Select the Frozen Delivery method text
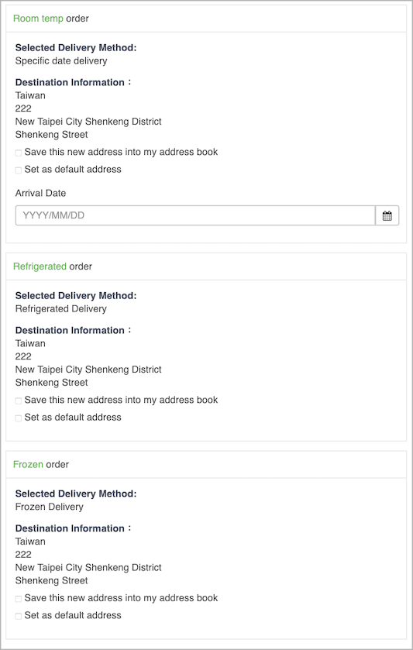The image size is (413, 650). coord(50,507)
